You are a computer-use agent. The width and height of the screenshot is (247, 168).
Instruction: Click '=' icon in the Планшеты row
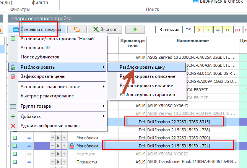[x=29, y=162]
